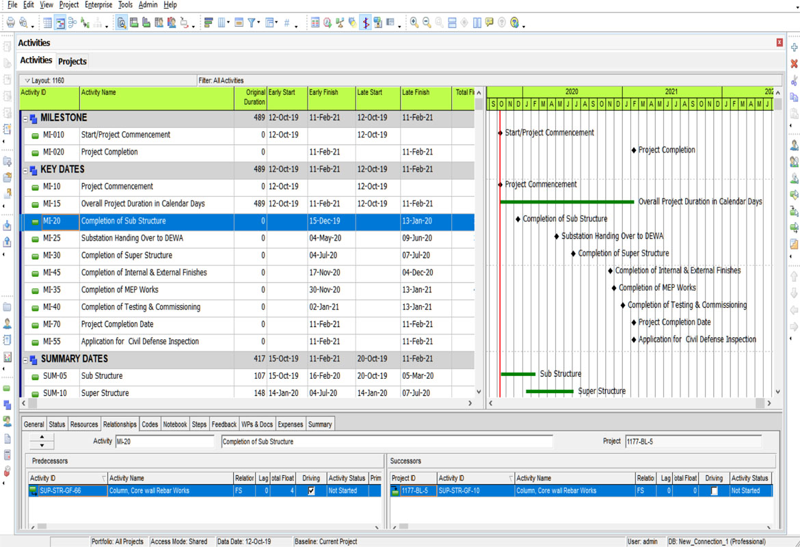The image size is (800, 547).
Task: Click the down arrow of the activity stepper
Action: pos(42,445)
